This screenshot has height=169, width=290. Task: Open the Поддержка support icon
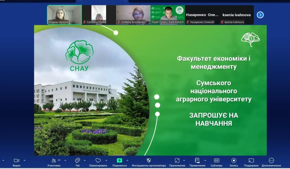tap(251, 161)
